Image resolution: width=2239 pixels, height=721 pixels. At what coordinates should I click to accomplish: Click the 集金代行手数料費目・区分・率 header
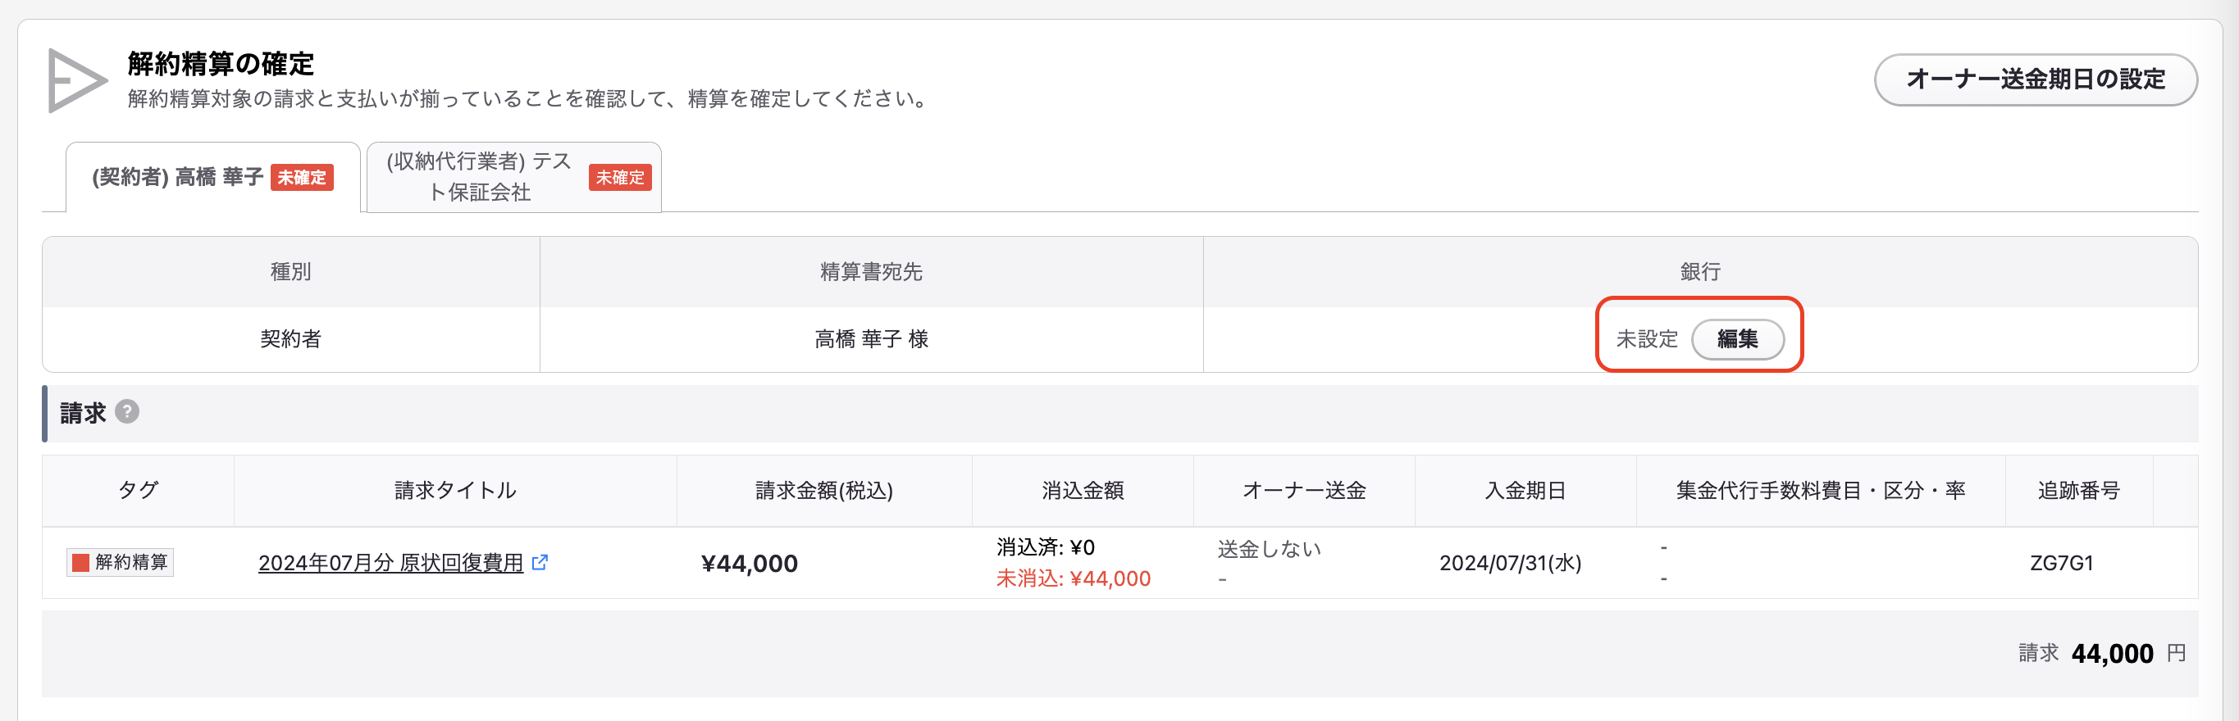coord(1820,491)
